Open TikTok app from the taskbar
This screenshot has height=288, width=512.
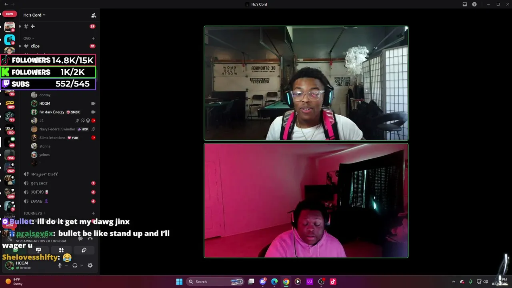[x=333, y=282]
